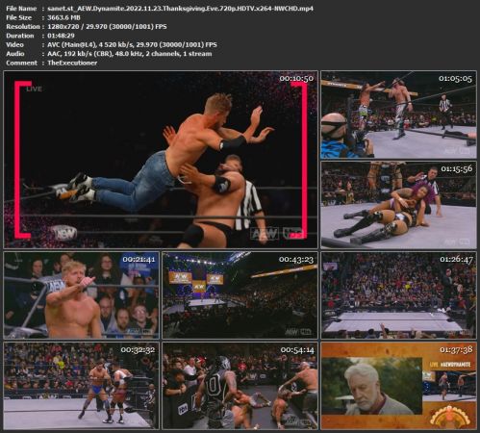Screen dimensions: 480x433
Task: Click the #AEWDYNAMITE hashtag text
Action: tap(455, 365)
